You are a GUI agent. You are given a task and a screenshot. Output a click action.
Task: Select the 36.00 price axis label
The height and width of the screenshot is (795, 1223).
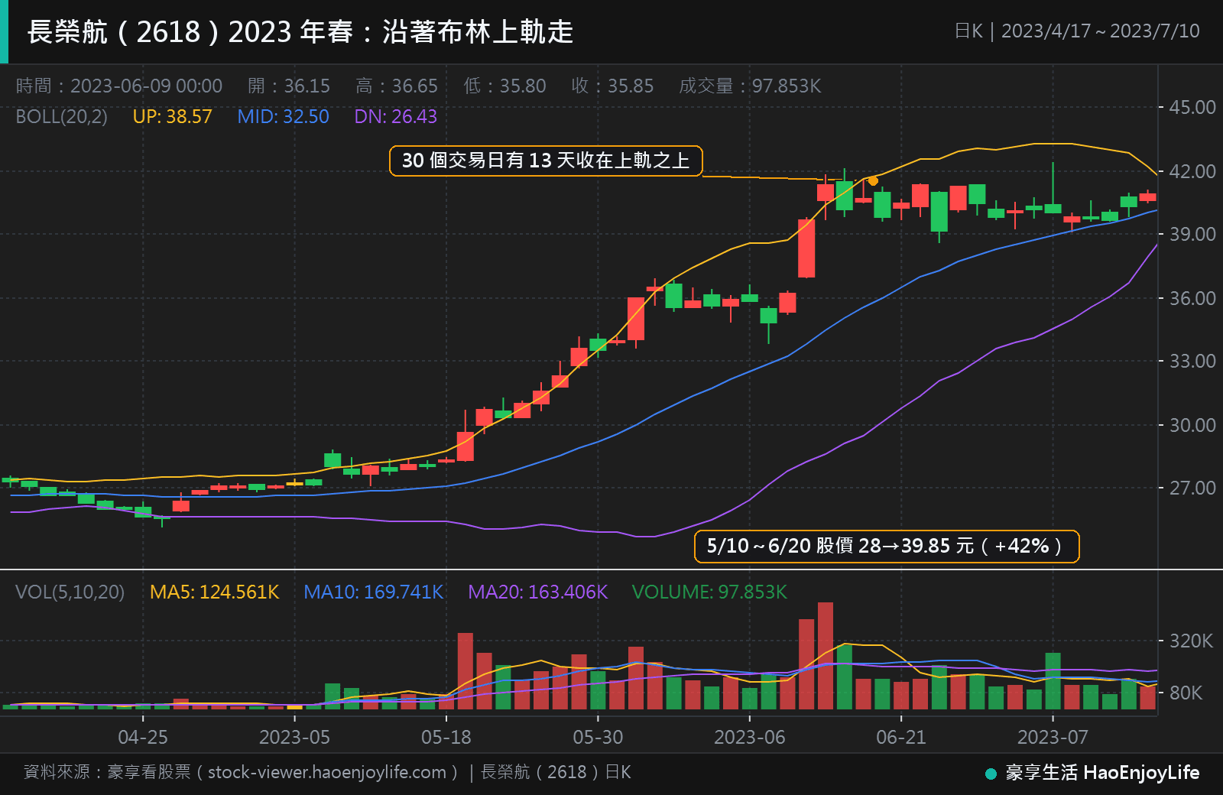[x=1192, y=298]
